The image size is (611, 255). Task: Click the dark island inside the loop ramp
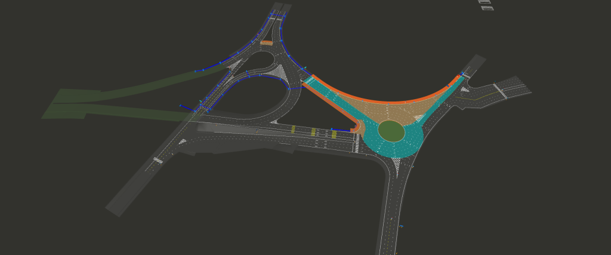click(251, 99)
